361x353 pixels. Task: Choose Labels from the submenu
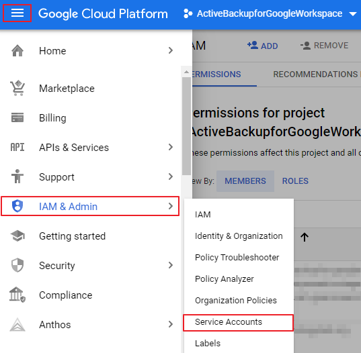(x=208, y=344)
